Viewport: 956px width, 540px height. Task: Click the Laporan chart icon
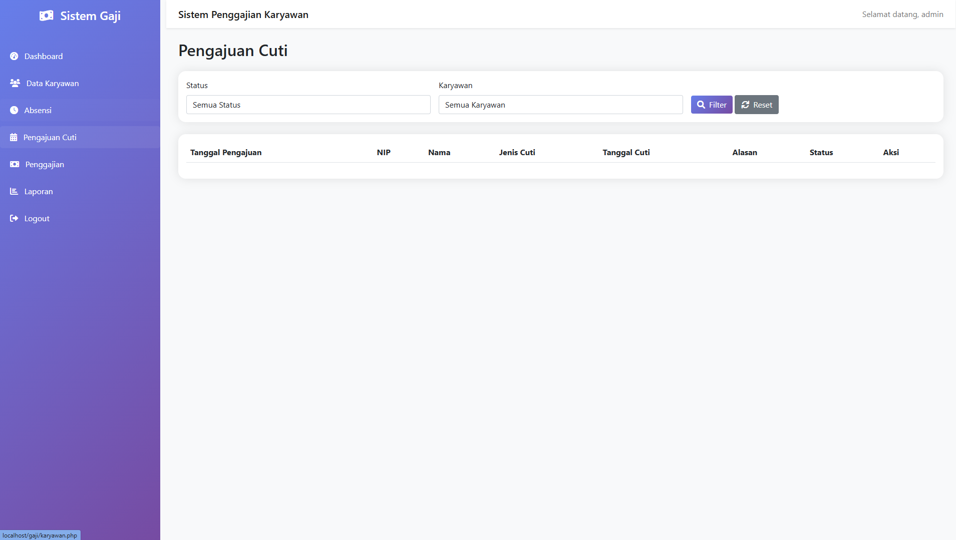[14, 192]
